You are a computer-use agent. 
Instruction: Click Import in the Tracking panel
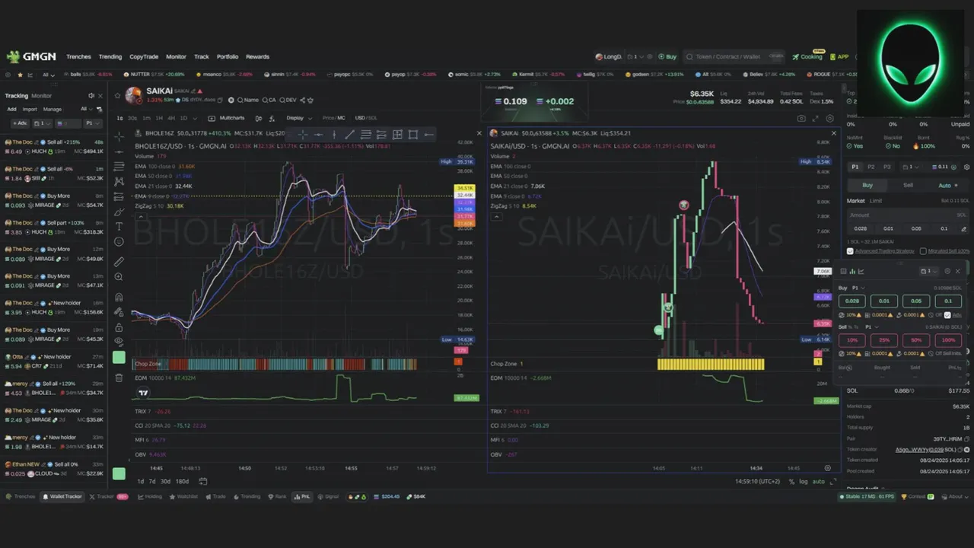coord(30,109)
